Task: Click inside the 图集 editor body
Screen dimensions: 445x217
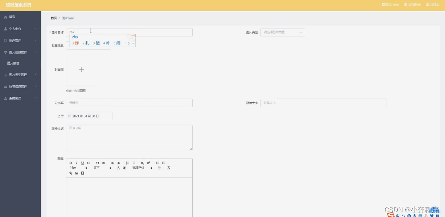Action: coord(129,197)
